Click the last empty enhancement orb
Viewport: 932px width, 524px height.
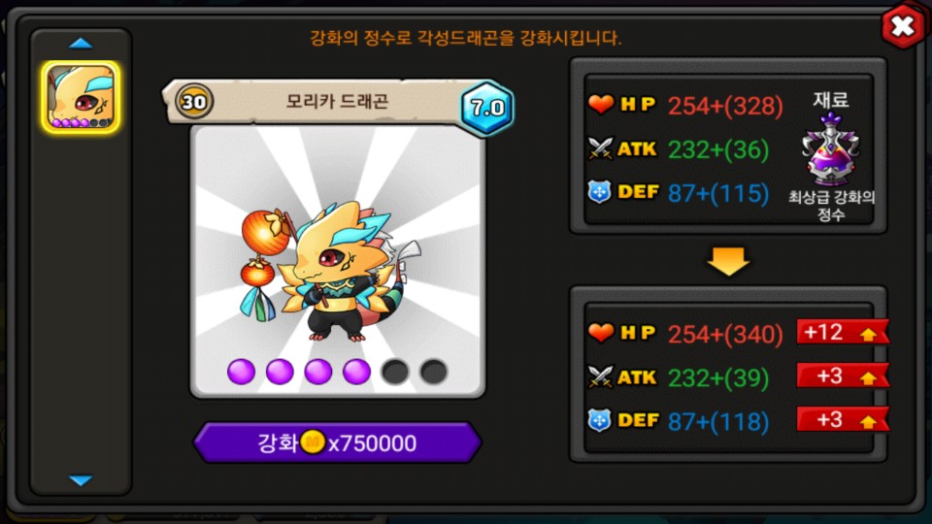click(434, 372)
